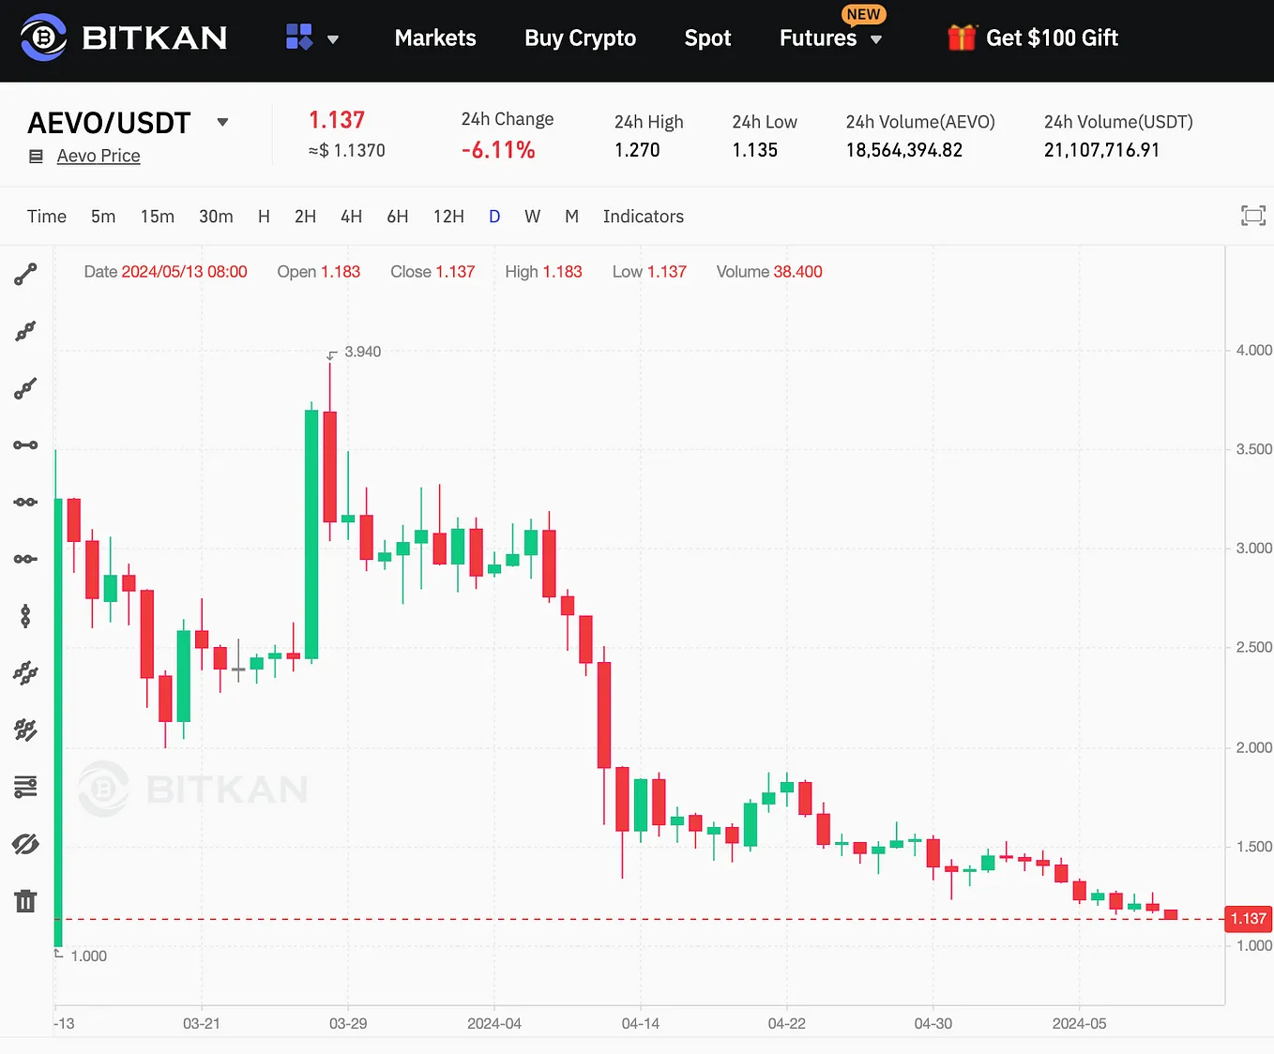Open the Indicators panel
1274x1054 pixels.
point(644,217)
